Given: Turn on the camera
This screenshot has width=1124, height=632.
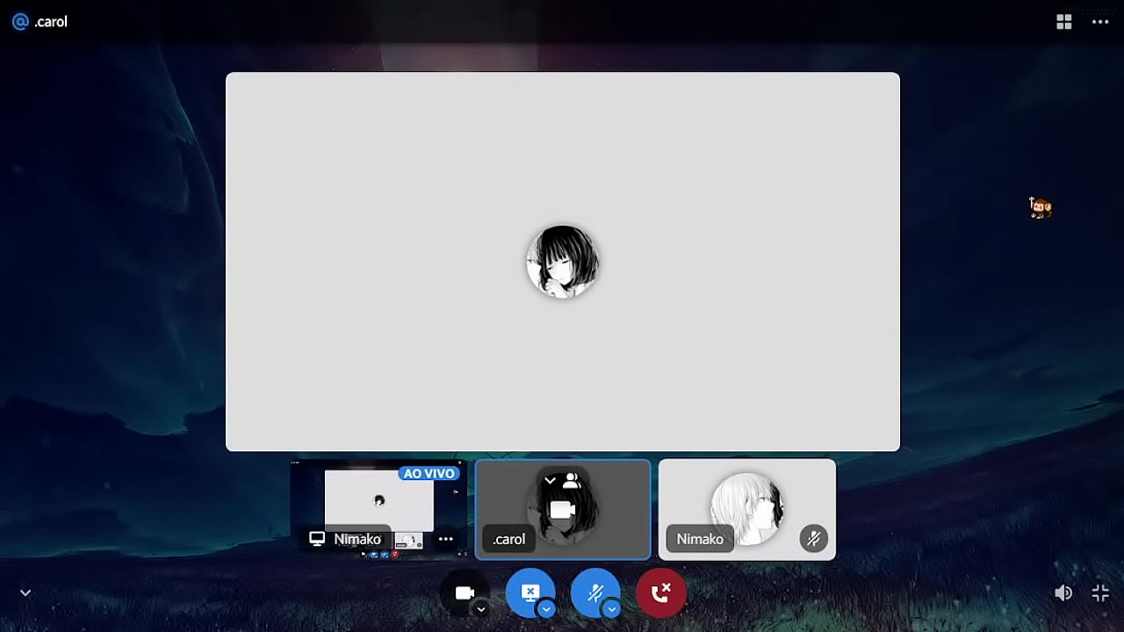Looking at the screenshot, I should point(465,593).
